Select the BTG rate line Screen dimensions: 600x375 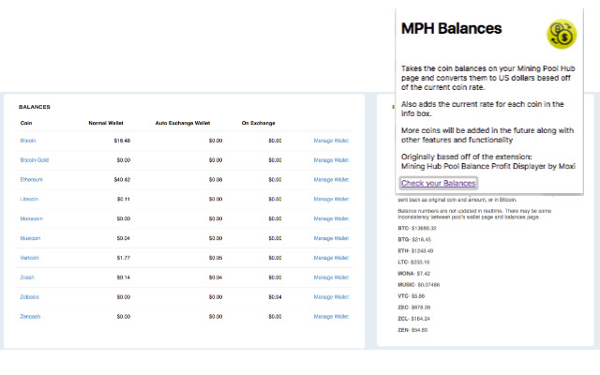coord(414,240)
